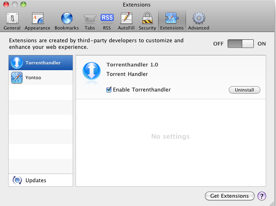The width and height of the screenshot is (276, 206).
Task: Open the Appearance preferences pane
Action: pyautogui.click(x=37, y=21)
